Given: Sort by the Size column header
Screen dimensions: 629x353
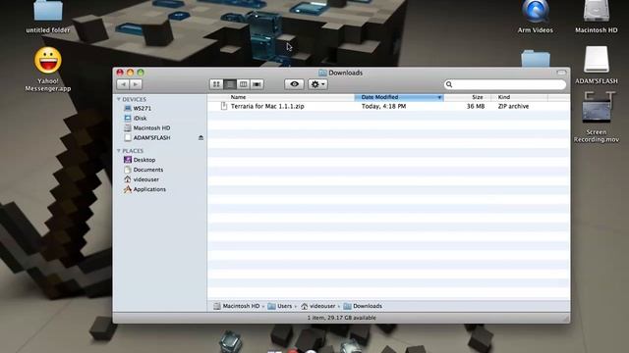Looking at the screenshot, I should (x=468, y=97).
